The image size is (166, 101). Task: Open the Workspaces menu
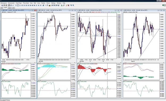point(4,3)
